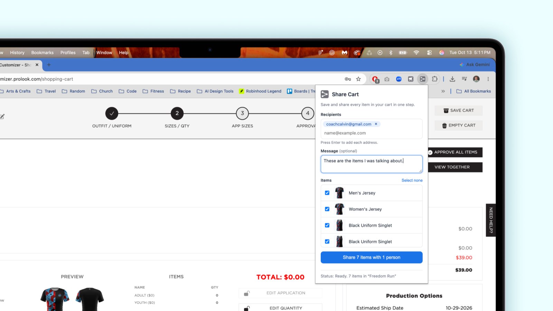Open macOS Control Center icon

[429, 53]
